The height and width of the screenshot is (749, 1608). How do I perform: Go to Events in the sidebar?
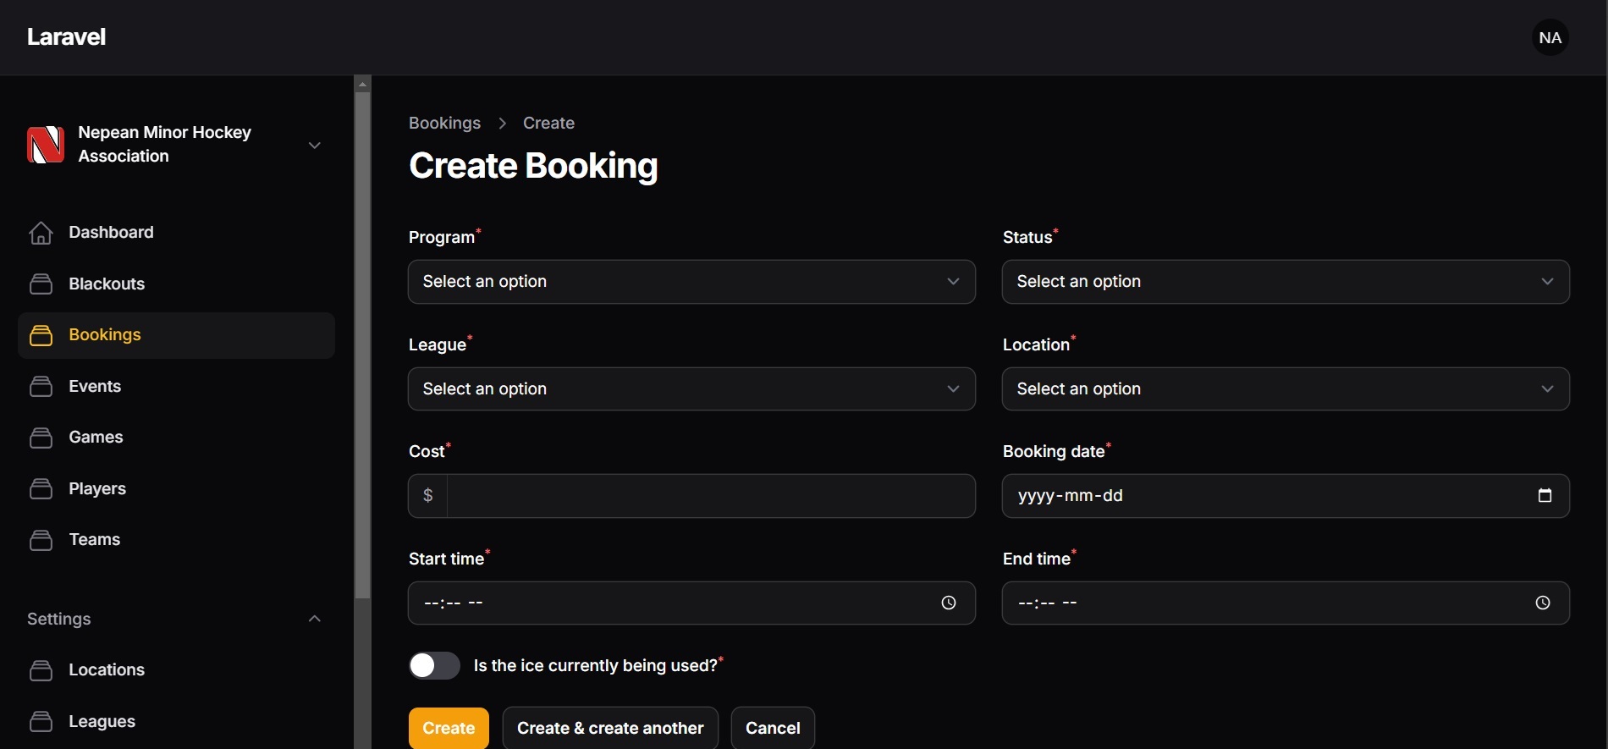pos(95,387)
